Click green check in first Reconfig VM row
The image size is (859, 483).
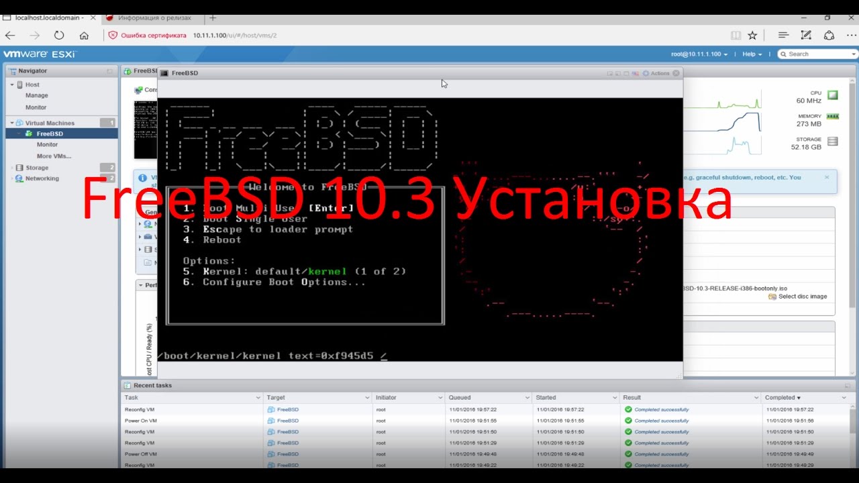pos(628,409)
